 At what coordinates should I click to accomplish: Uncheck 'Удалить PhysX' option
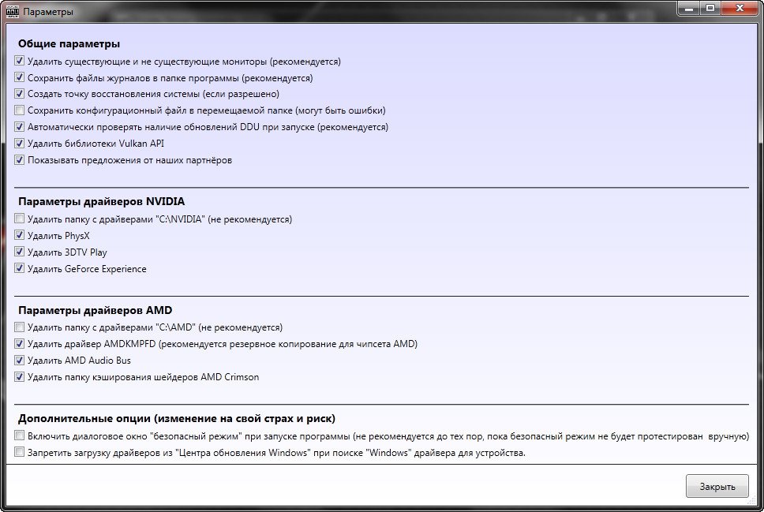[x=19, y=235]
